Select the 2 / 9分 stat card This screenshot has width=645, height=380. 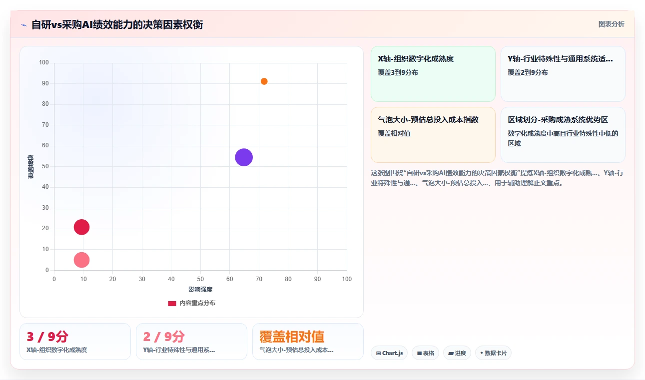pyautogui.click(x=191, y=342)
